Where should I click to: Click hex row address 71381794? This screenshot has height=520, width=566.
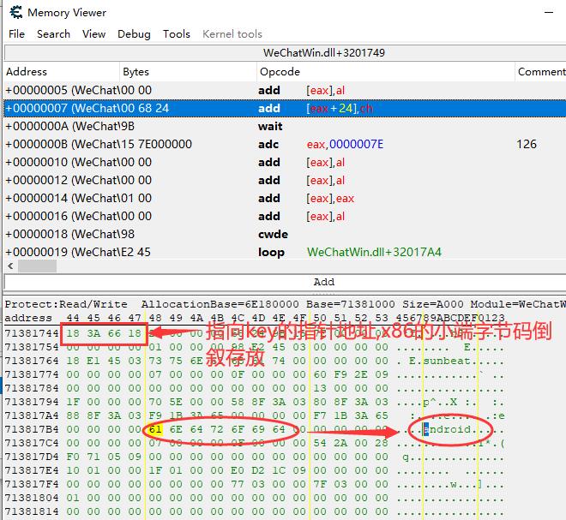coord(32,402)
